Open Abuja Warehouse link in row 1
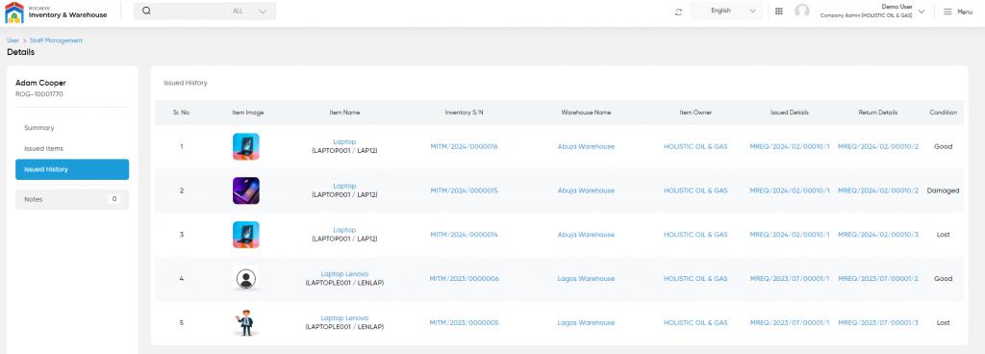 point(586,146)
